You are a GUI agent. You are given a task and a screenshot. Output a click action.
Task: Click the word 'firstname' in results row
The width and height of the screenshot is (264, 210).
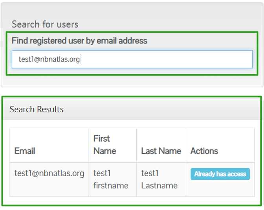(x=111, y=186)
